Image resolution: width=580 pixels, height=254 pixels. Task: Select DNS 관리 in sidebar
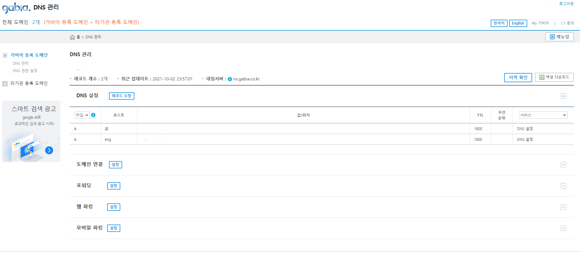pos(21,63)
